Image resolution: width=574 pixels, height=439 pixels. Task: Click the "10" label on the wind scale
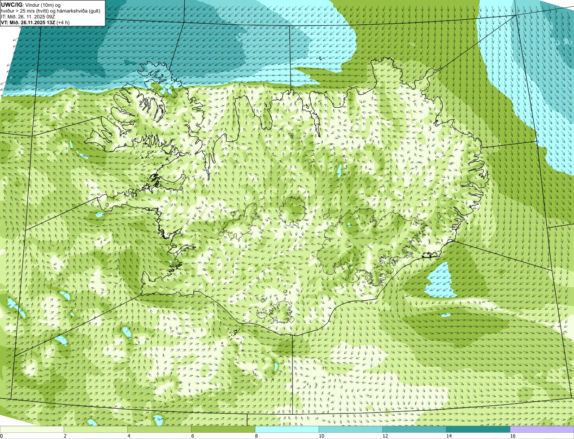click(x=321, y=436)
